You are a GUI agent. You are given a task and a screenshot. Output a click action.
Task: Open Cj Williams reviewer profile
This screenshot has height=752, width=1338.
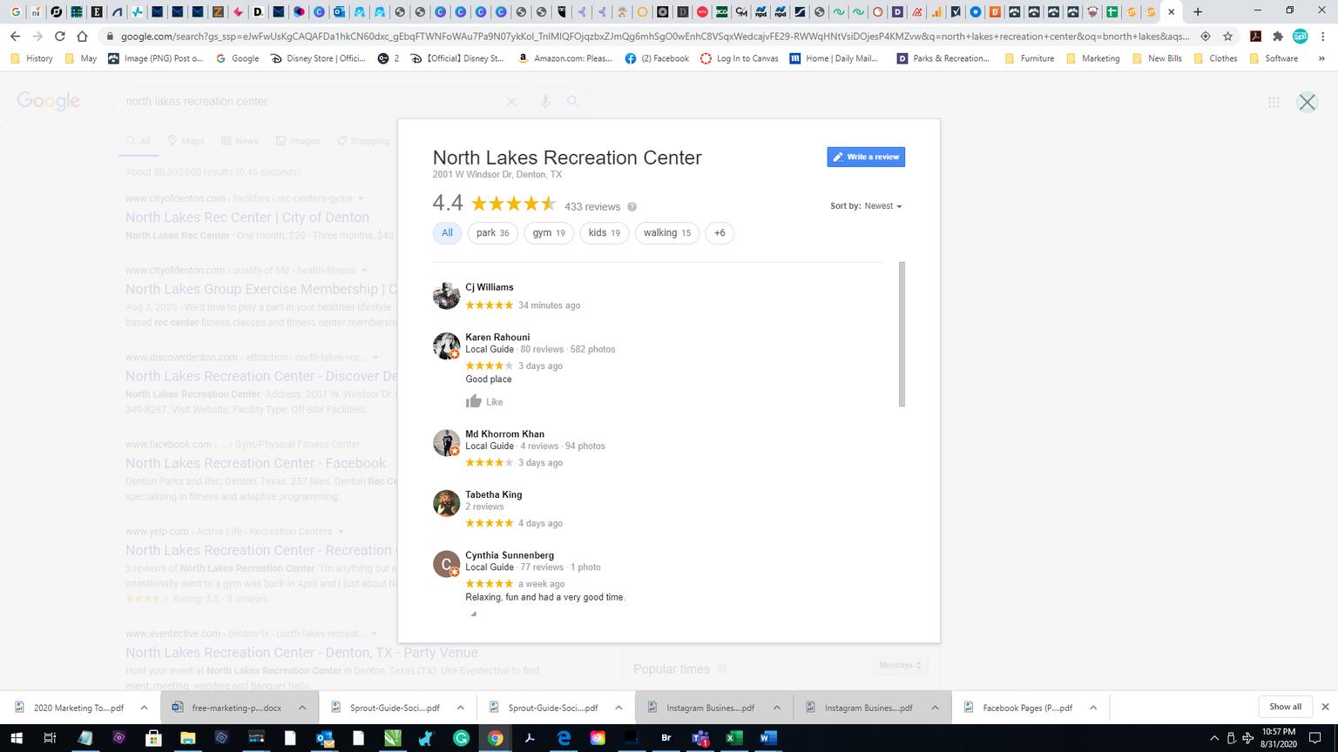(x=489, y=287)
